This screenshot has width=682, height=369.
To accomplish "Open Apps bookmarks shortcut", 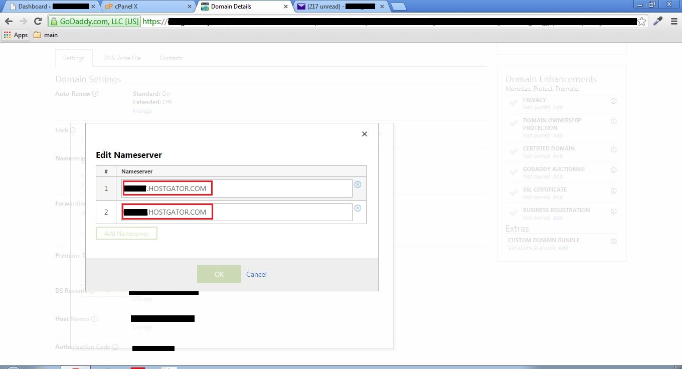I will click(x=16, y=35).
